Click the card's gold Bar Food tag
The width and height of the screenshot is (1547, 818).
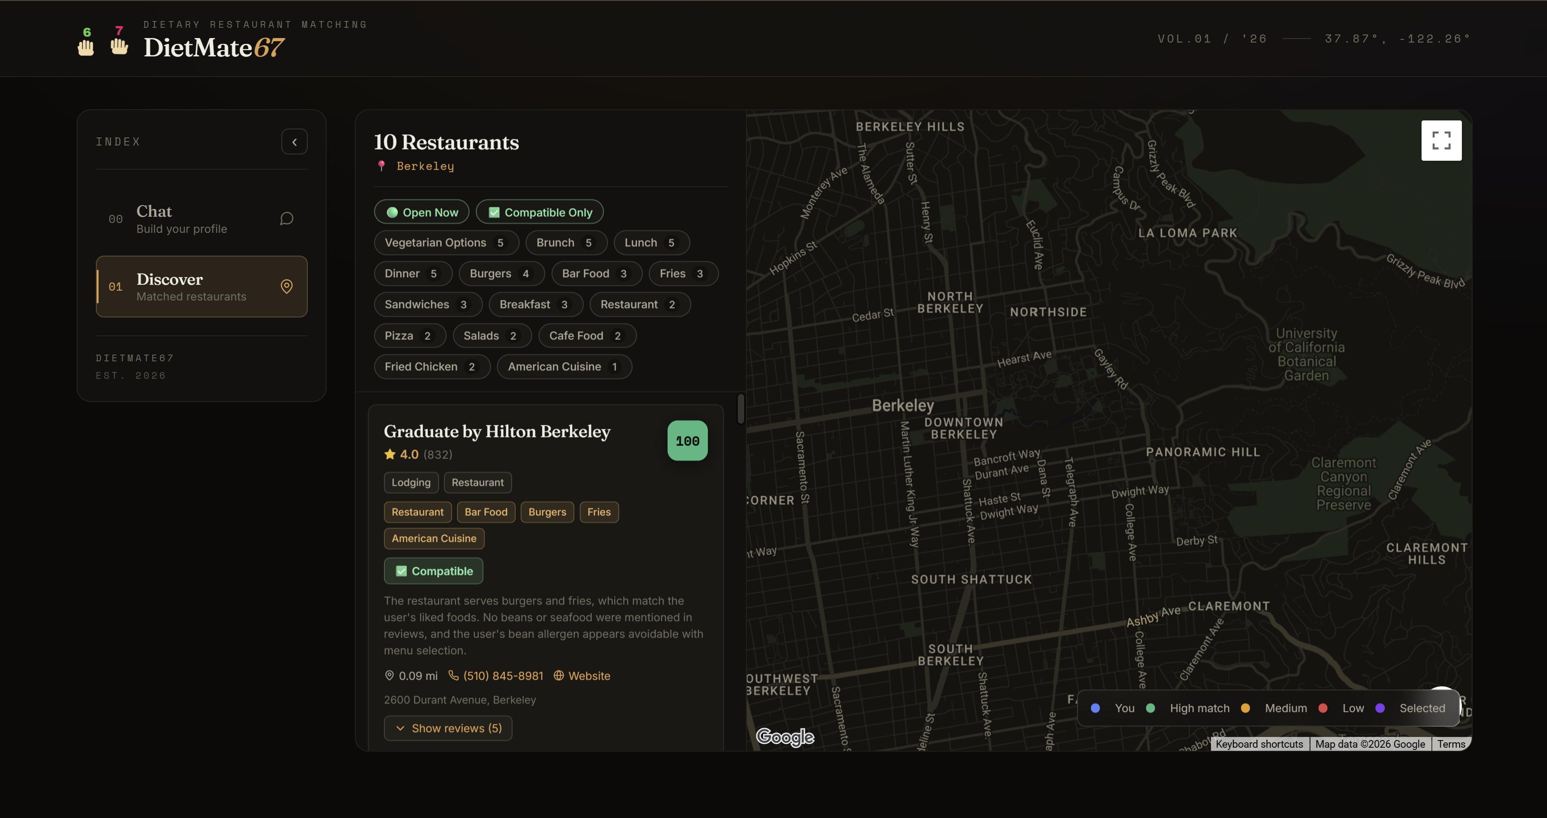(x=486, y=512)
